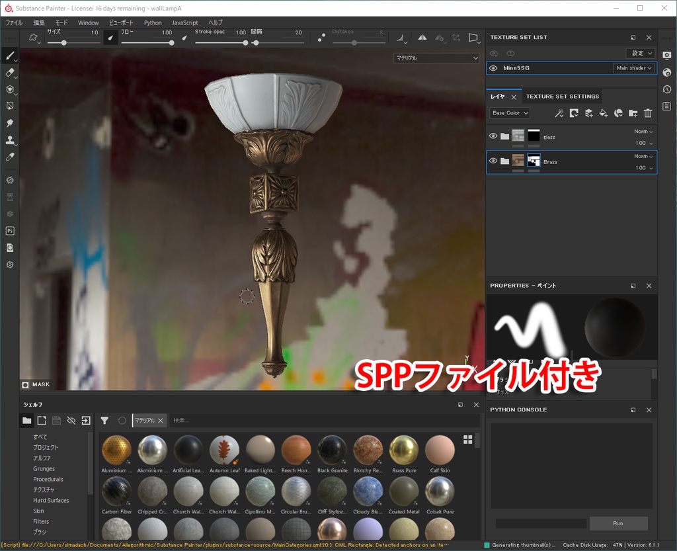Toggle the symmetry icon in top toolbar
677x551 pixels.
pos(422,38)
